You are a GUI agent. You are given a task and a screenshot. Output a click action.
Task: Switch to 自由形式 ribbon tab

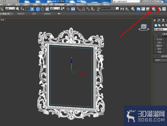(x=21, y=14)
